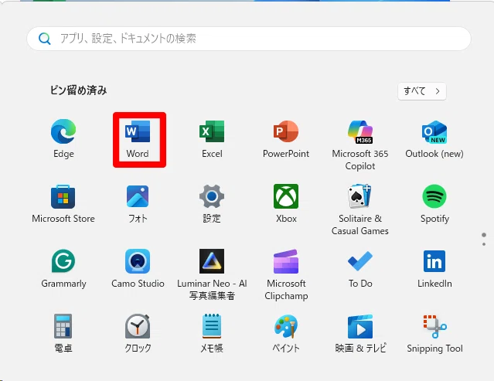Open Luminar Neo AI photo editor
This screenshot has height=381, width=494.
click(212, 274)
